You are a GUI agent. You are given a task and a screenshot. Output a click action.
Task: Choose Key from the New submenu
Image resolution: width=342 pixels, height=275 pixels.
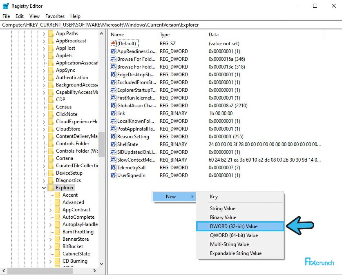pos(240,197)
